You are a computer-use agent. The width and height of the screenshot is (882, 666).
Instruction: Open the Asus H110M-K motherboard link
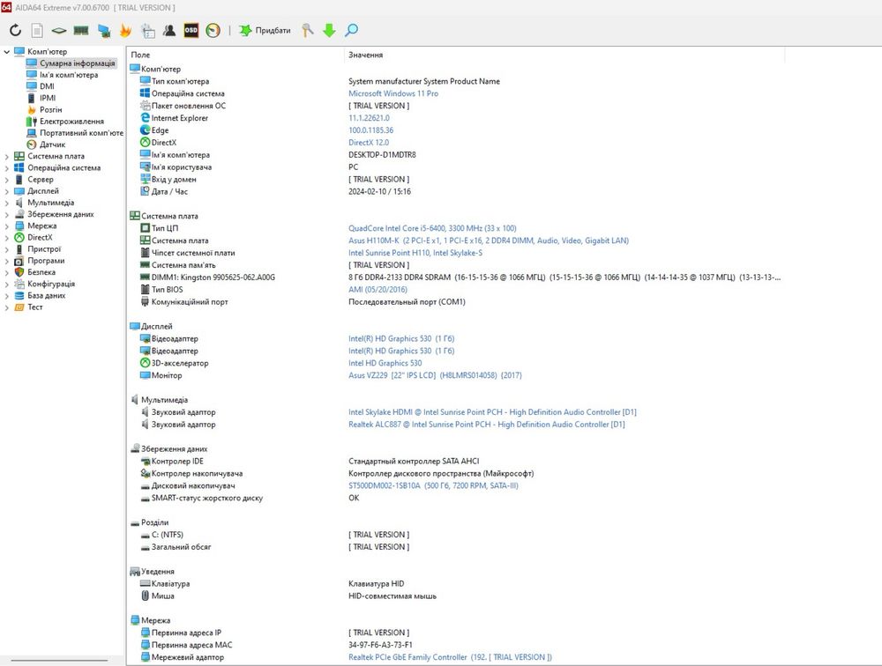(x=489, y=240)
